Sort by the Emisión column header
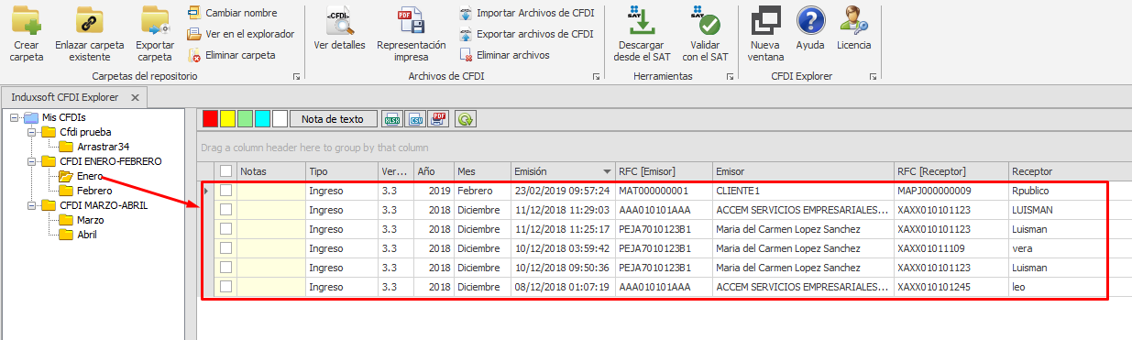Viewport: 1132px width, 340px height. click(x=562, y=171)
